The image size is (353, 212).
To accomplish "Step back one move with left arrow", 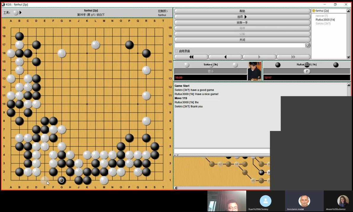I will pyautogui.click(x=225, y=57).
